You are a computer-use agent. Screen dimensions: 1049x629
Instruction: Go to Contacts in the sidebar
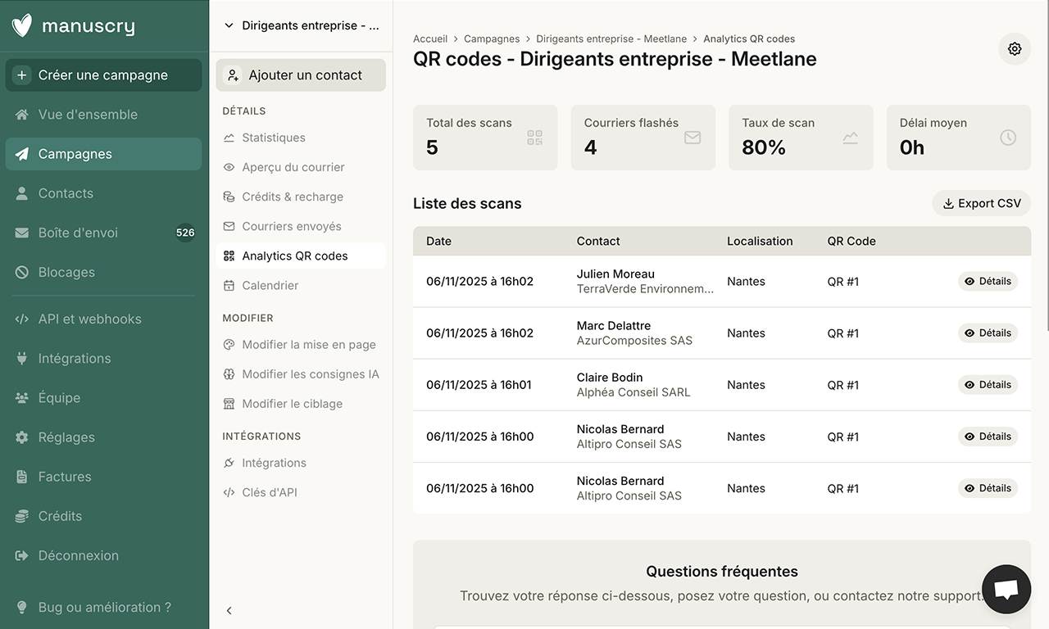click(x=66, y=192)
